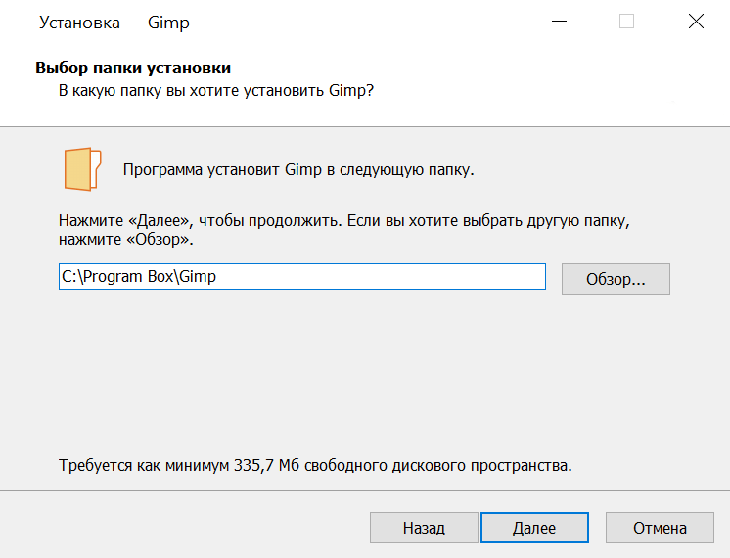The height and width of the screenshot is (558, 730).
Task: Click the orange folder icon
Action: click(x=82, y=169)
